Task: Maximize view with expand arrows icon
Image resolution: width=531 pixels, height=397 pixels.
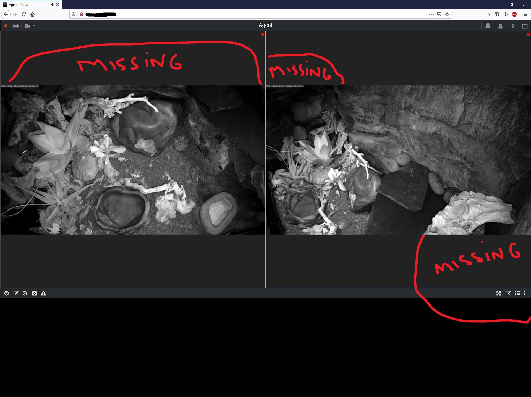Action: 499,293
